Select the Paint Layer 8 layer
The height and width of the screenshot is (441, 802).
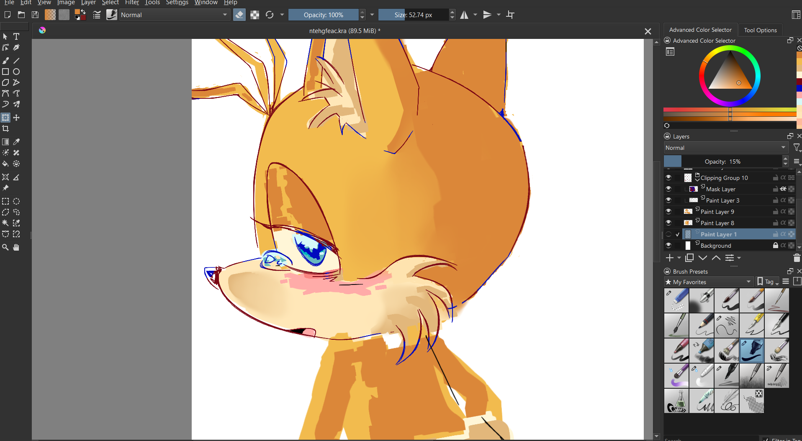717,223
